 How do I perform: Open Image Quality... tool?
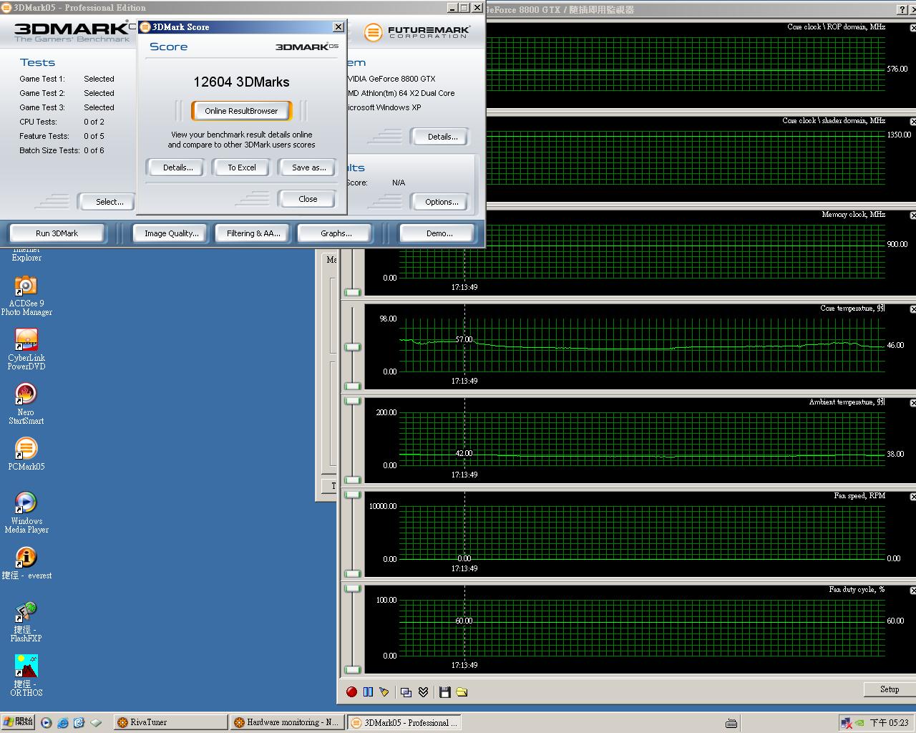172,233
